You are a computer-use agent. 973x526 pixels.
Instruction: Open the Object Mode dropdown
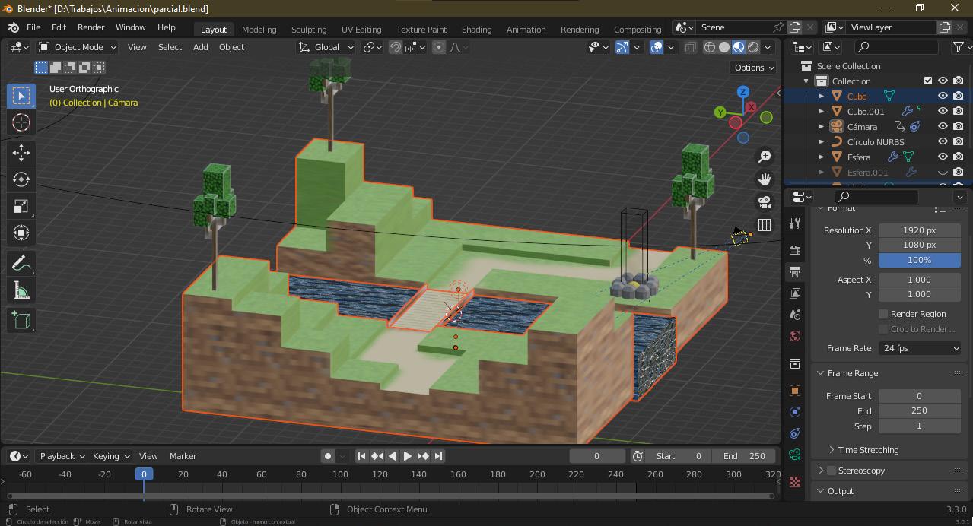coord(78,47)
